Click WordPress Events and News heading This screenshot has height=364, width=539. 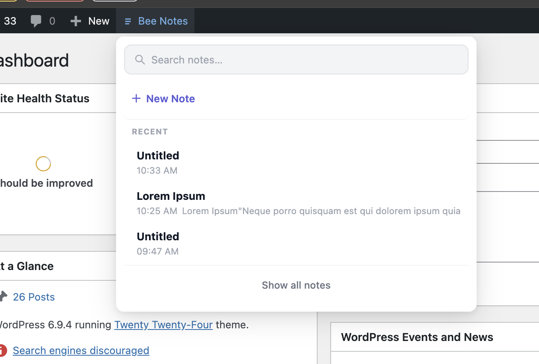[417, 337]
